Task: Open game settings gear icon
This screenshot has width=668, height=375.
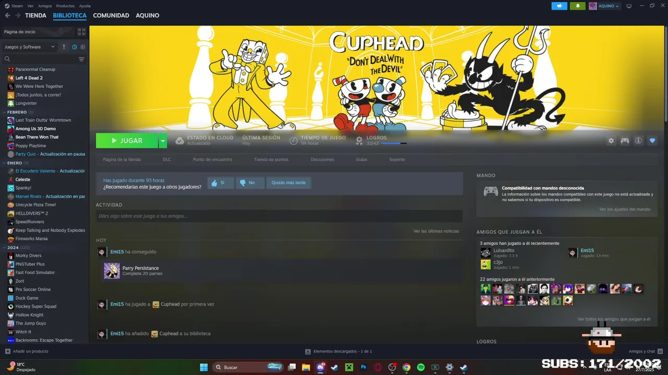Action: coord(611,141)
